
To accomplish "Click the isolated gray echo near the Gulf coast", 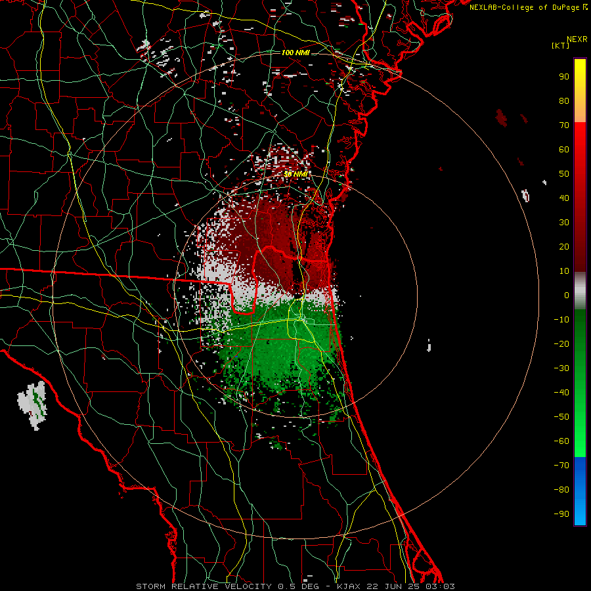I will [x=33, y=405].
